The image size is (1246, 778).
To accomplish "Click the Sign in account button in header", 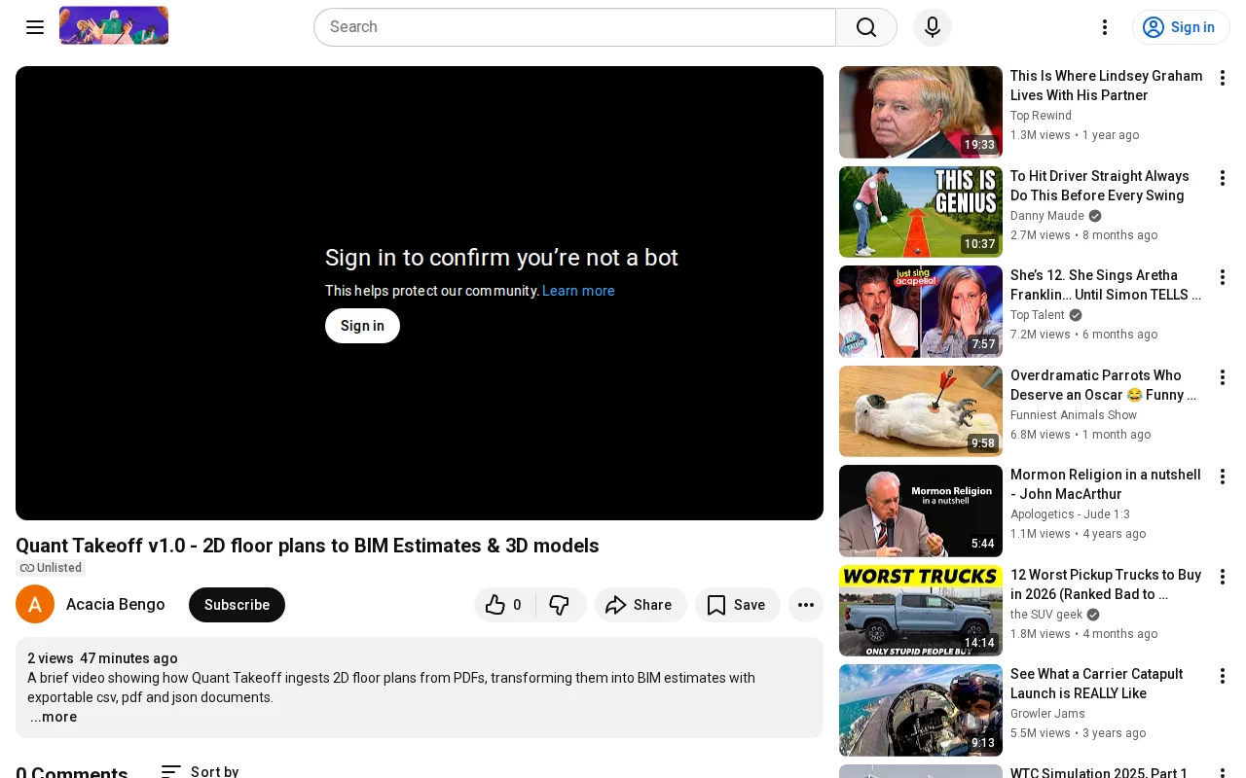I will pyautogui.click(x=1181, y=27).
